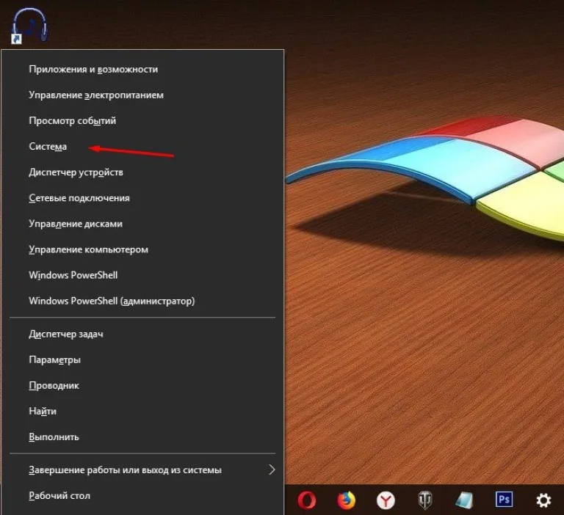
Task: Expand Завершение работы или выход из системы
Action: (x=142, y=470)
